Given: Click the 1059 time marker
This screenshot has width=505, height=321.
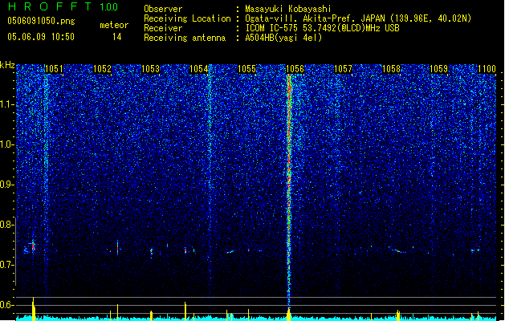Looking at the screenshot, I should tap(439, 68).
